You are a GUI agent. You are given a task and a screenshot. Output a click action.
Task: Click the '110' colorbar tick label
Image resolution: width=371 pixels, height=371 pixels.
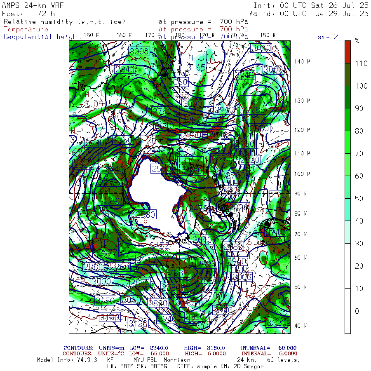(x=361, y=63)
